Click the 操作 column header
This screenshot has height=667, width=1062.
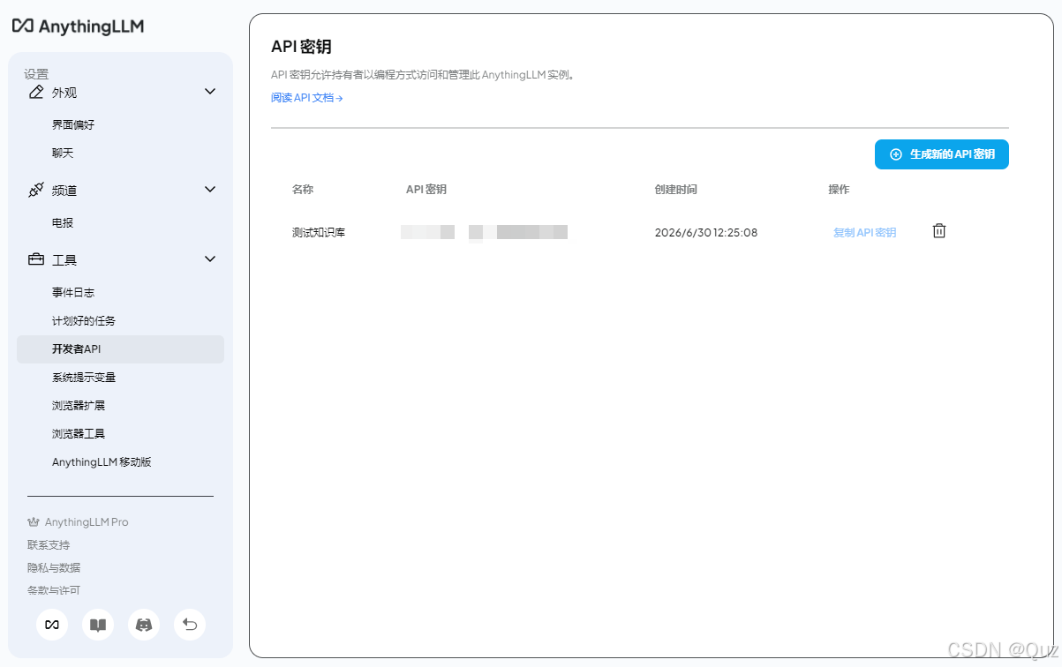tap(839, 190)
